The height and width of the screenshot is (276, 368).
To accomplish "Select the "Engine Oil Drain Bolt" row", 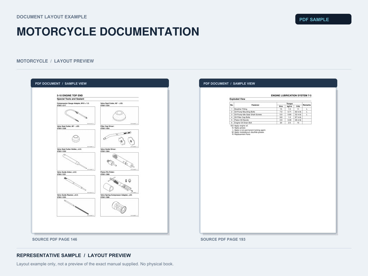I will pos(270,123).
